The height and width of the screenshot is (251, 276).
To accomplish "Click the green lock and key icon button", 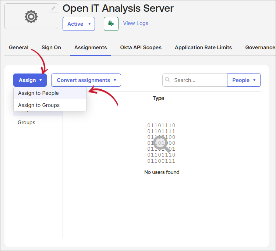I will tap(111, 24).
